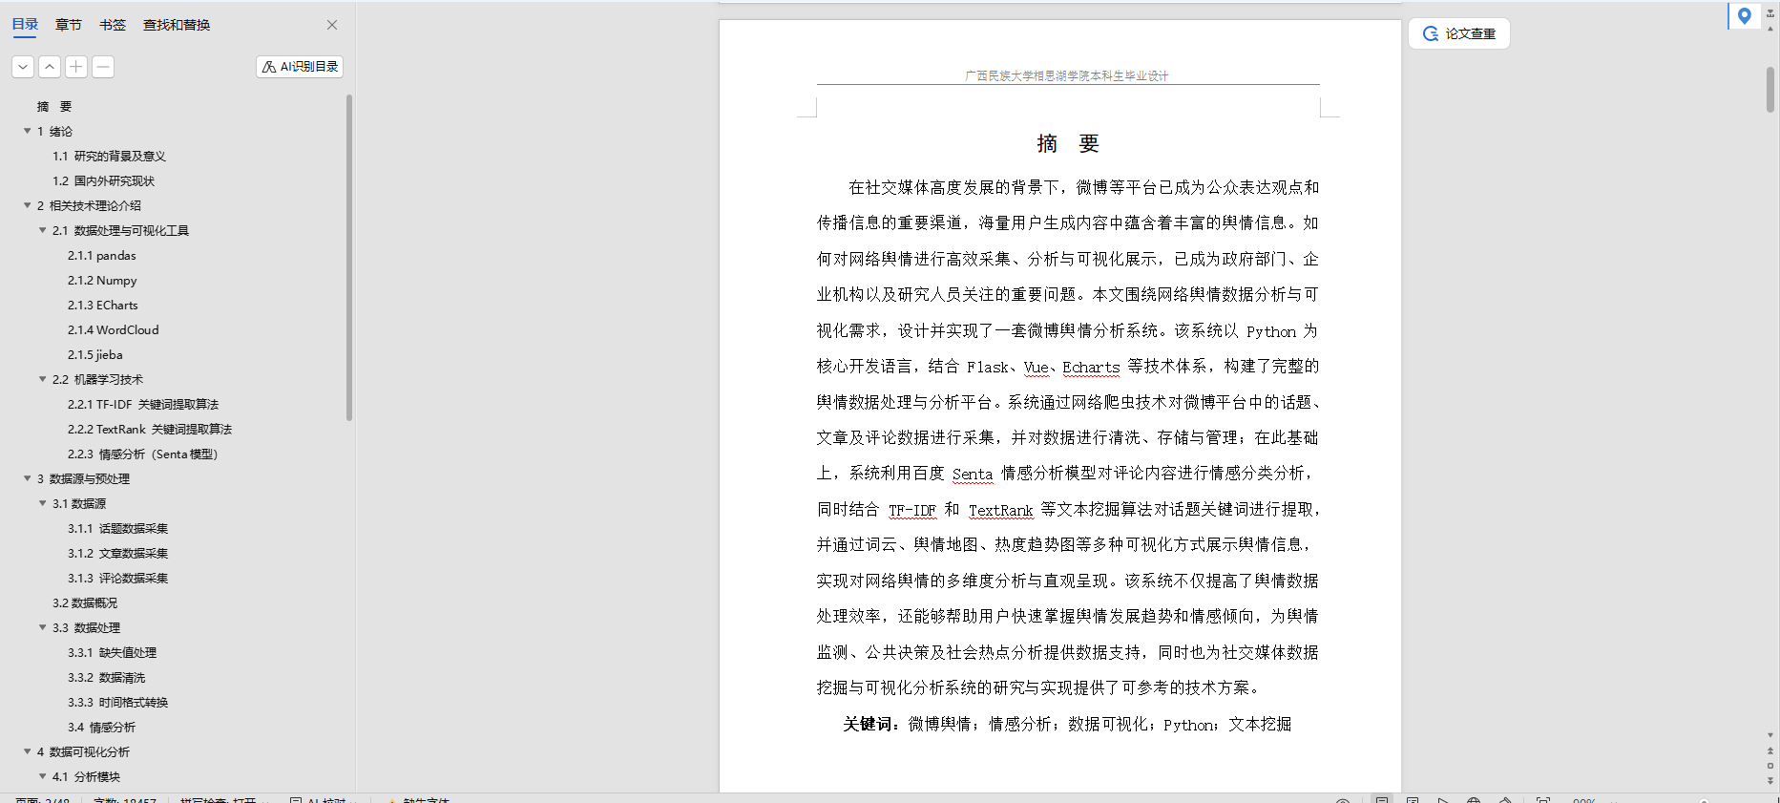Go to '3.1.1 话题数据采集'
Screen dimensions: 1780x803
pyautogui.click(x=117, y=528)
